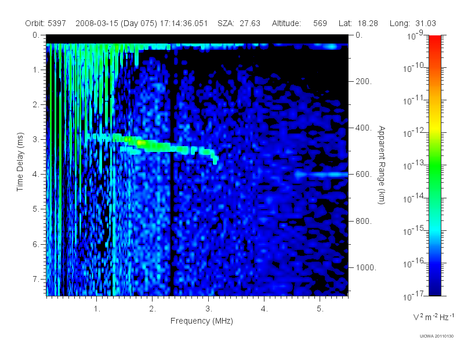Click the 'Lat: 18.28' header value

point(358,23)
